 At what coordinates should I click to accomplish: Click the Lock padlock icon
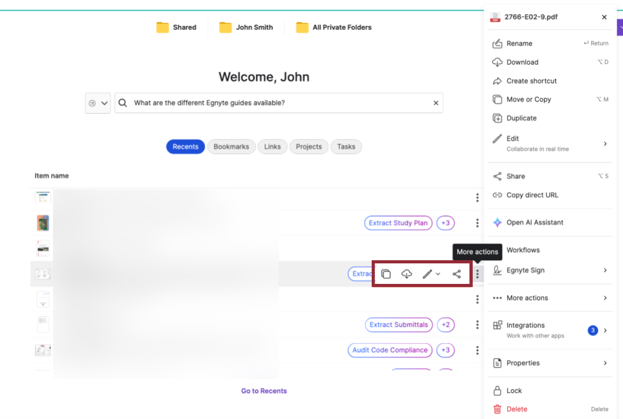tap(497, 390)
